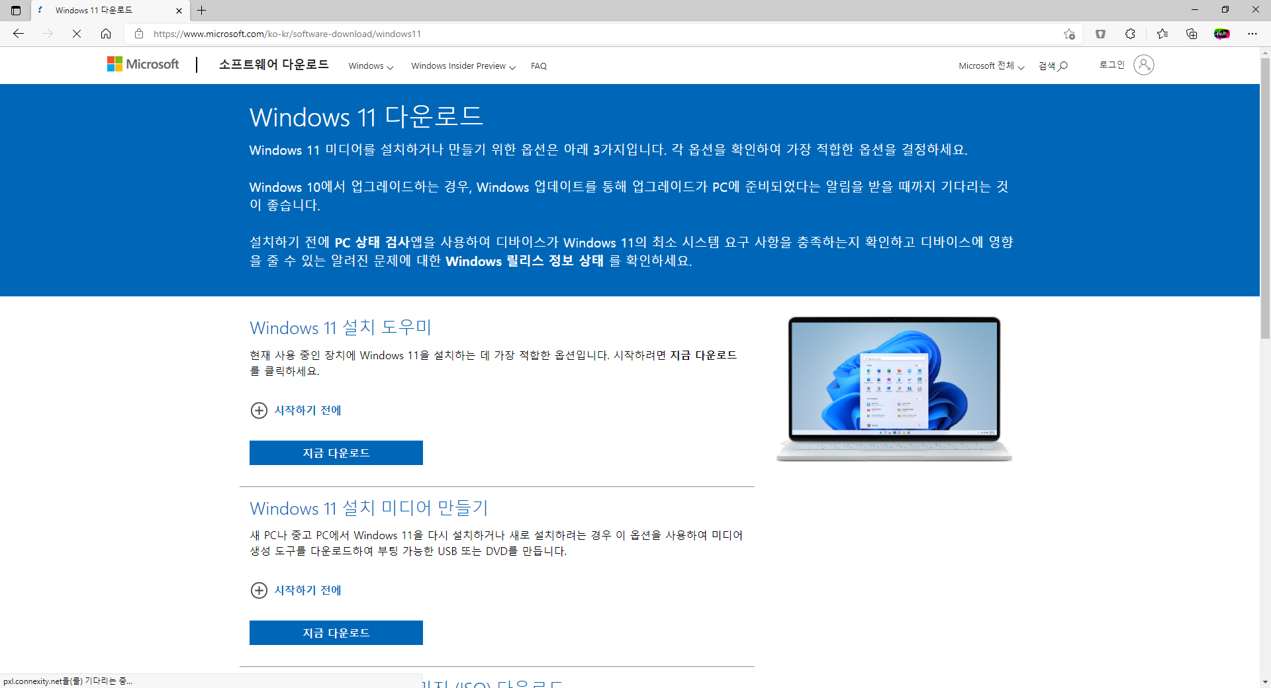
Task: Click the Microsoft logo
Action: (143, 64)
